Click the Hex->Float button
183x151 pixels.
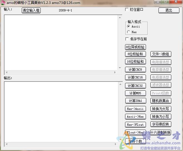point(135,125)
